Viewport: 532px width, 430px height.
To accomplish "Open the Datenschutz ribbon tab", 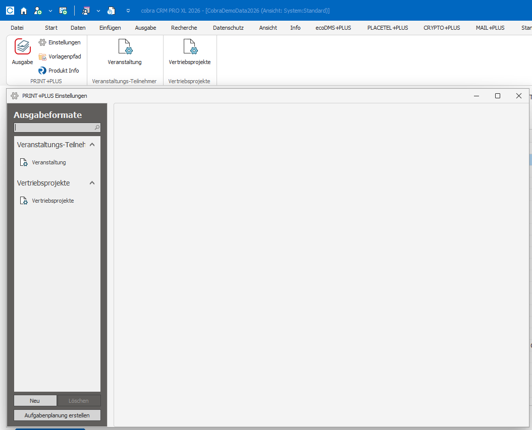I will pos(228,28).
